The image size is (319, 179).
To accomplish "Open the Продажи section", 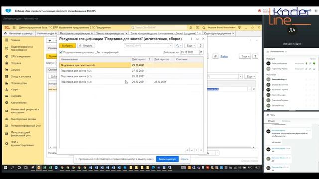I will pos(16,63).
